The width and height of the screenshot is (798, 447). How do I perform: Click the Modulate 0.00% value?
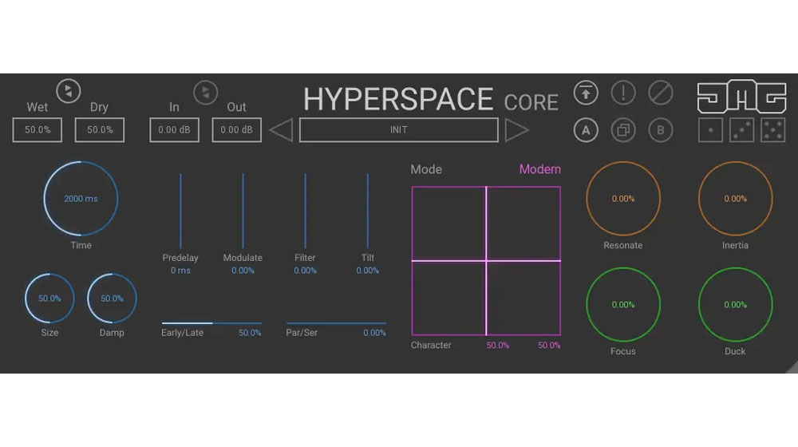click(243, 271)
